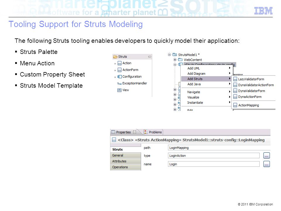
Task: Click the type field containing LoginAction
Action: pyautogui.click(x=214, y=156)
